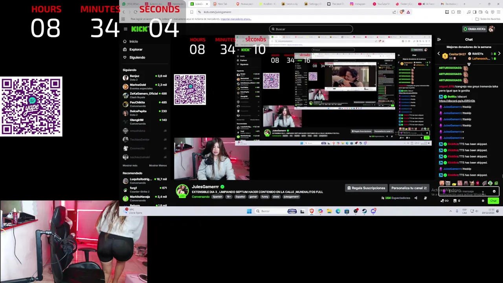Open Microsoft Edge from taskbar
Screen dimensions: 503x283
[338, 211]
